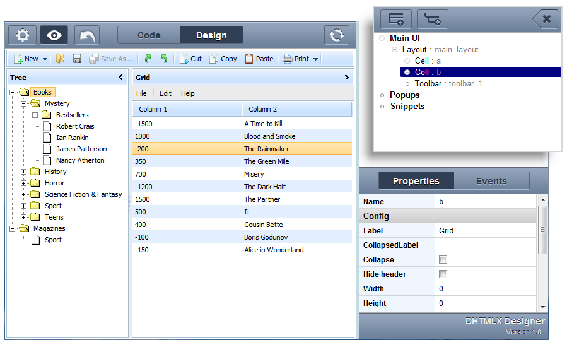Open the settings gear button

coord(23,35)
